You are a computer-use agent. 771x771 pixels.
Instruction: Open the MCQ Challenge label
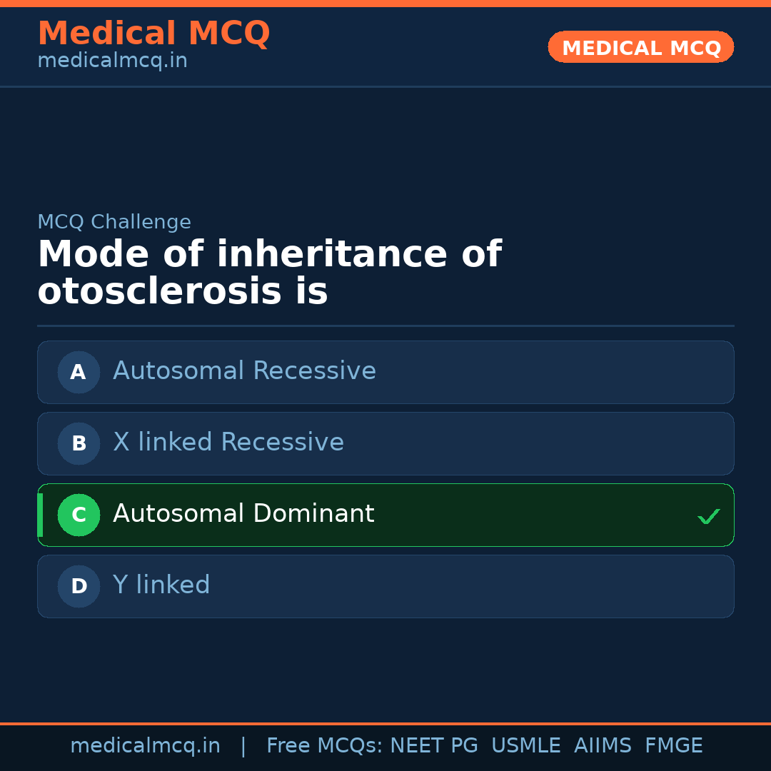[x=114, y=222]
